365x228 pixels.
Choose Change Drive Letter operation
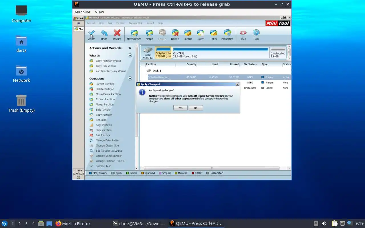tap(108, 141)
